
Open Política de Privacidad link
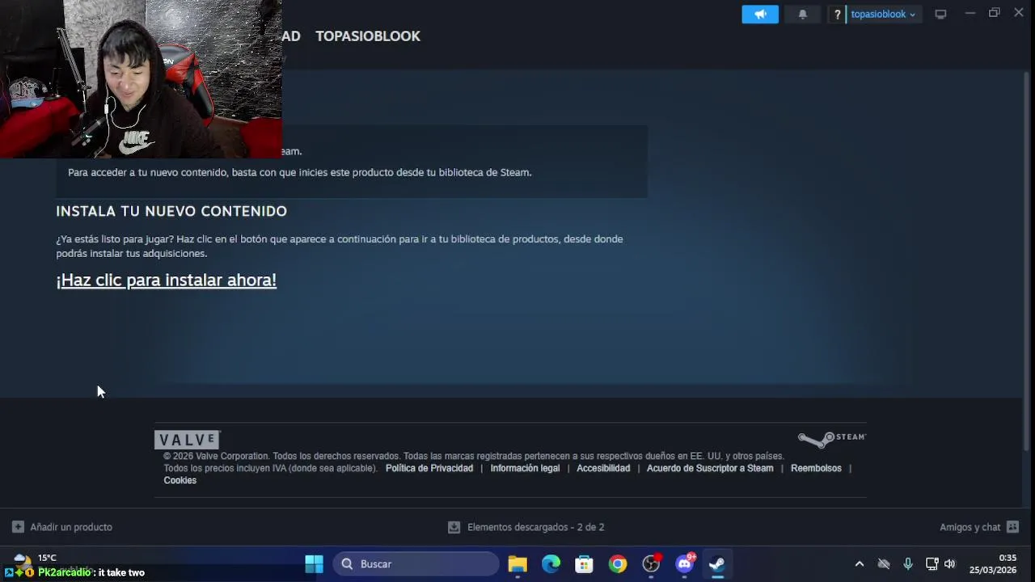(429, 468)
